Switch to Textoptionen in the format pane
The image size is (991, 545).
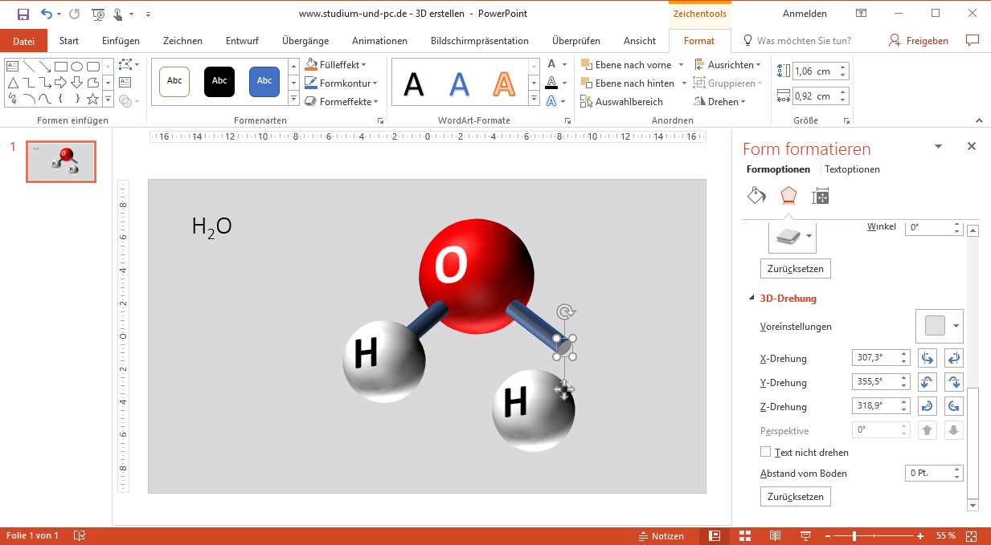852,169
